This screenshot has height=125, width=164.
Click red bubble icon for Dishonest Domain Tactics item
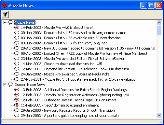coord(17,100)
